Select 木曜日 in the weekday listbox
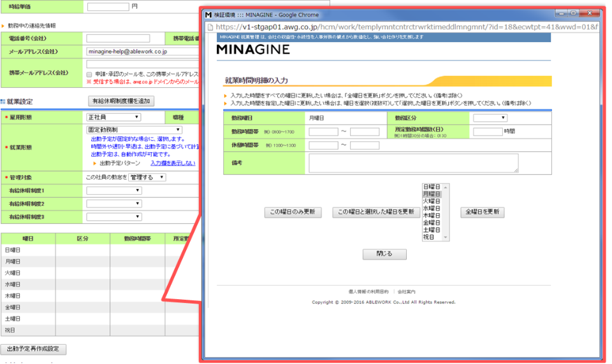The height and width of the screenshot is (364, 612). pyautogui.click(x=432, y=216)
